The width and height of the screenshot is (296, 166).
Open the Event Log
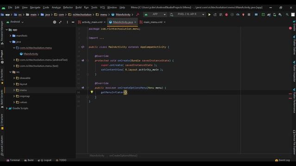coord(283,160)
